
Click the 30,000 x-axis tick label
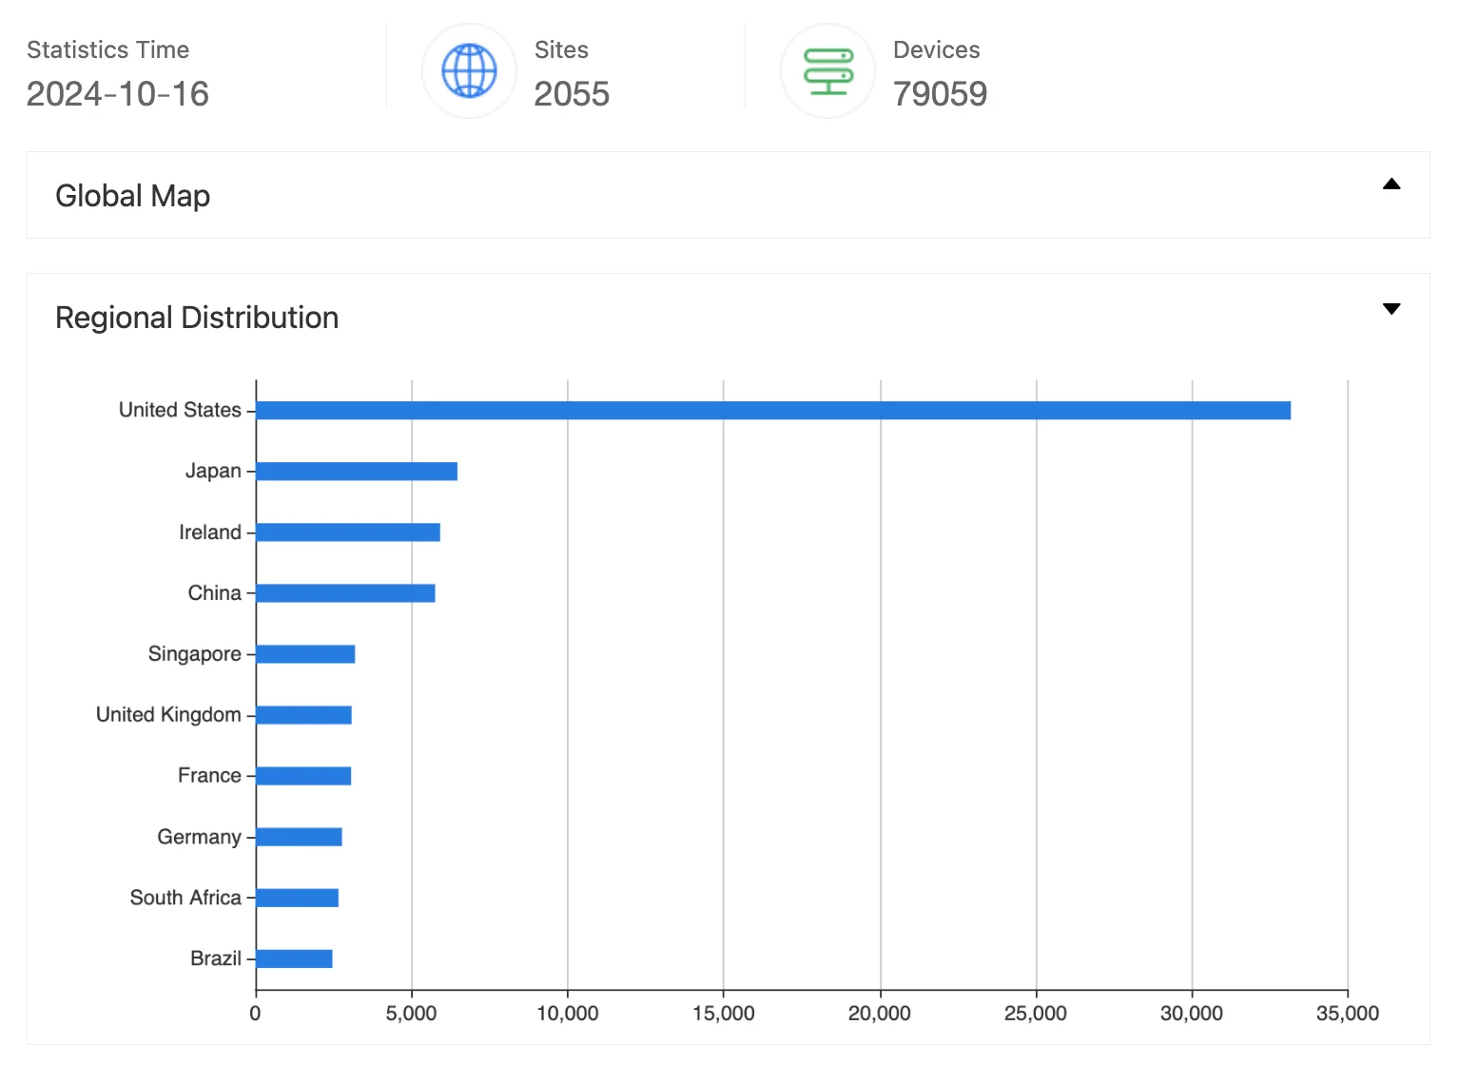click(1192, 1014)
